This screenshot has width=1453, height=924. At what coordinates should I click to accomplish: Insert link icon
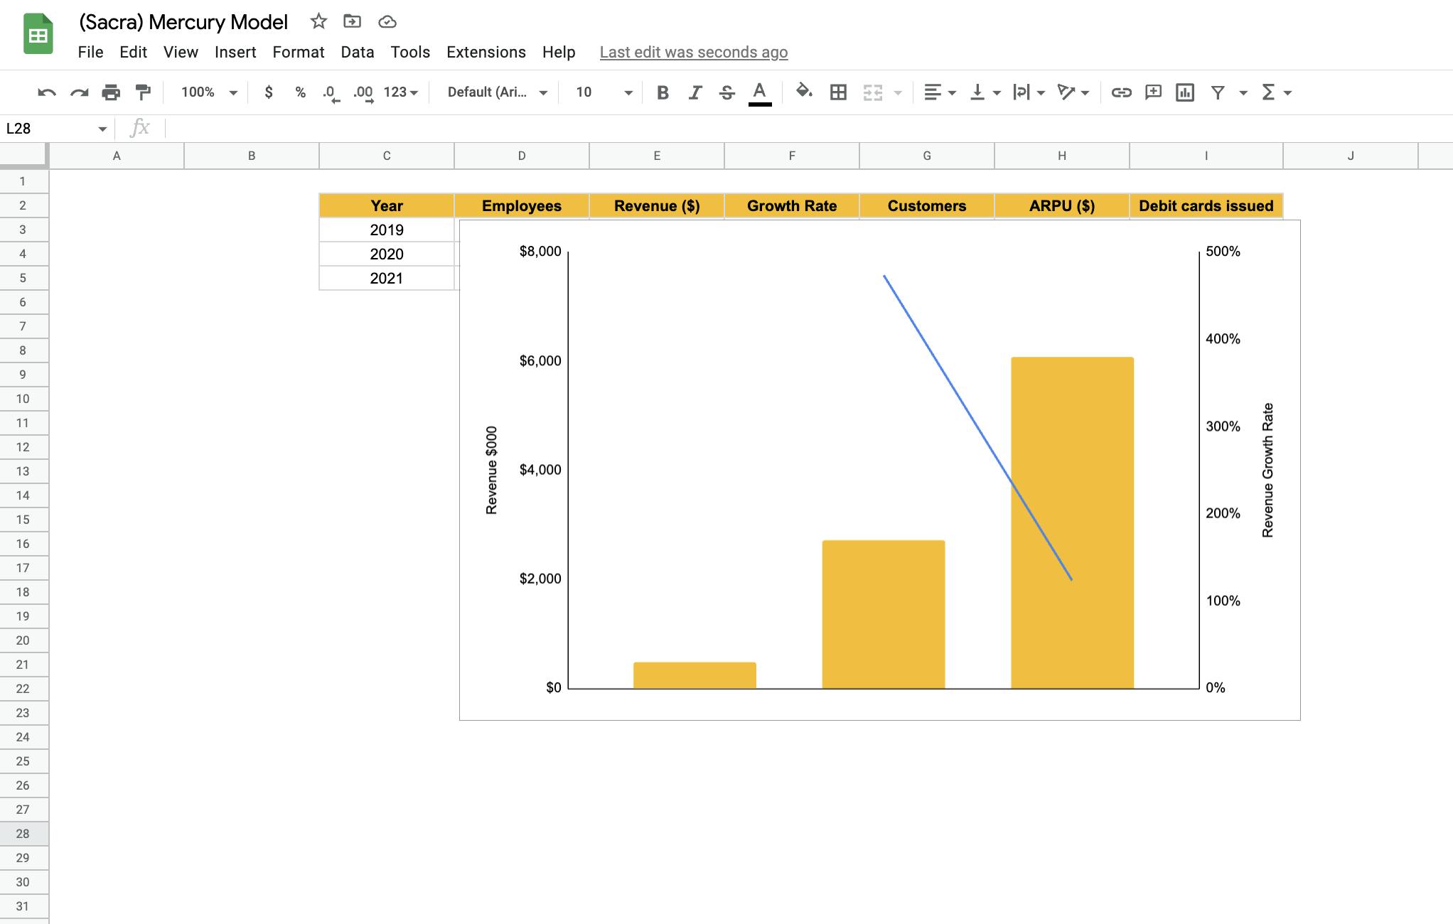click(1121, 92)
